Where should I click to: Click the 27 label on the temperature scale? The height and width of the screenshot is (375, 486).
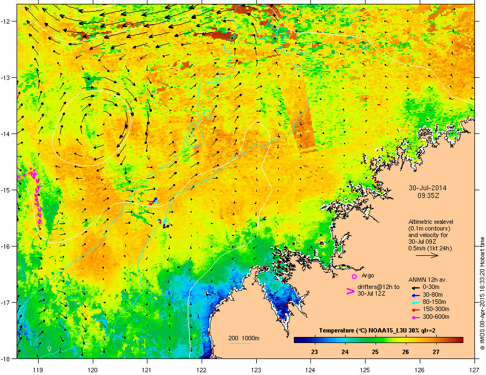point(436,352)
